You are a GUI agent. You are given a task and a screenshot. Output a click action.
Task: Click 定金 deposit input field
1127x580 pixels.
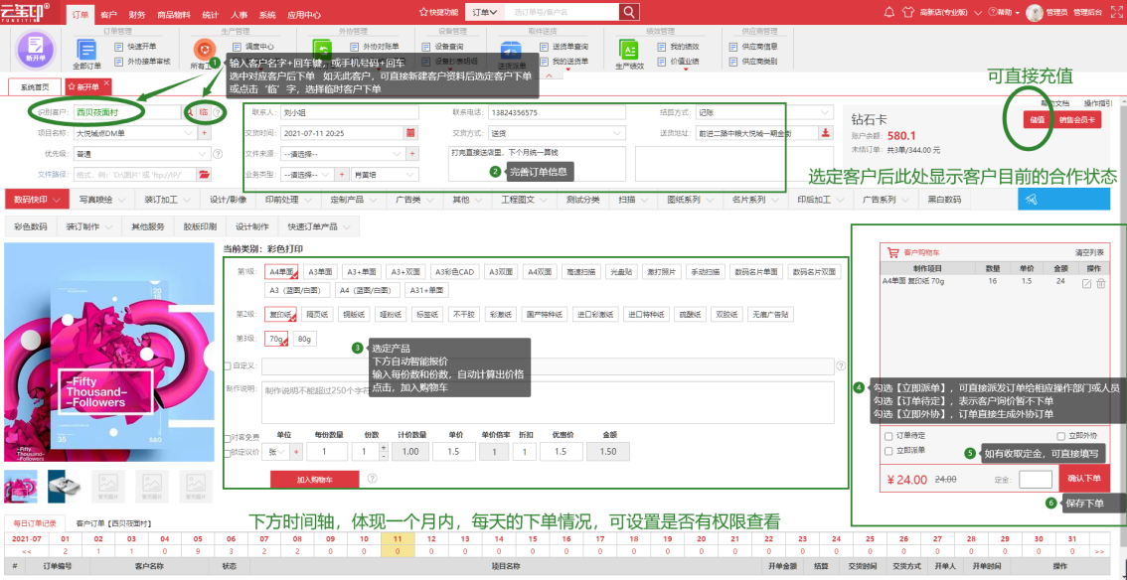[1036, 479]
